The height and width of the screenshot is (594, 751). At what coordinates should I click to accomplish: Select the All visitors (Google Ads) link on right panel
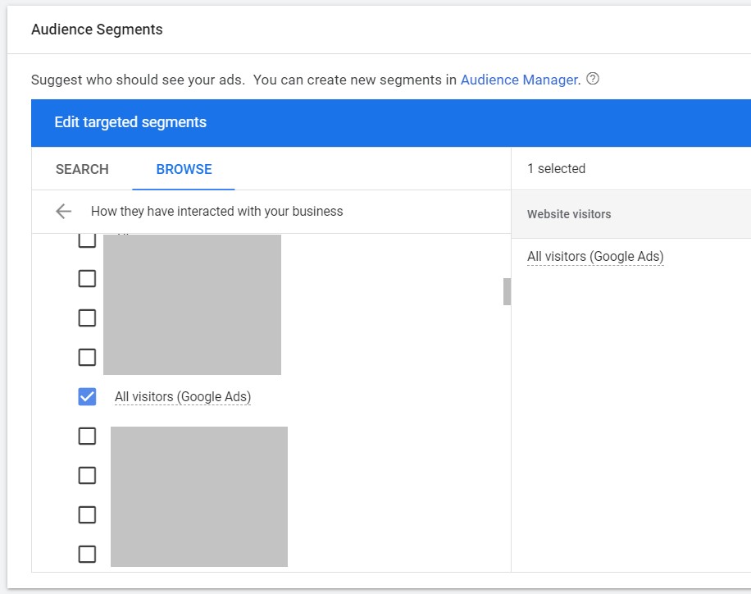pyautogui.click(x=595, y=256)
